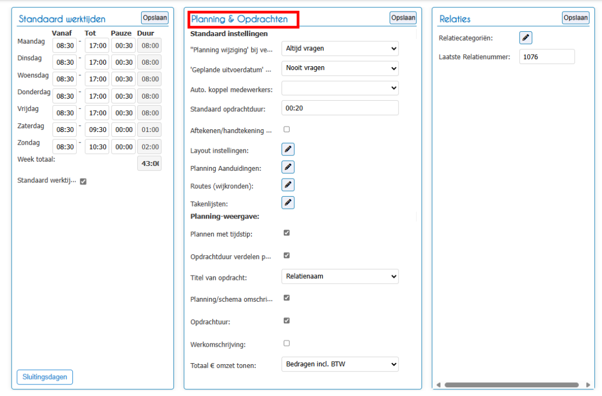Uncheck Plannen met tijdstip
The height and width of the screenshot is (396, 602).
click(286, 233)
